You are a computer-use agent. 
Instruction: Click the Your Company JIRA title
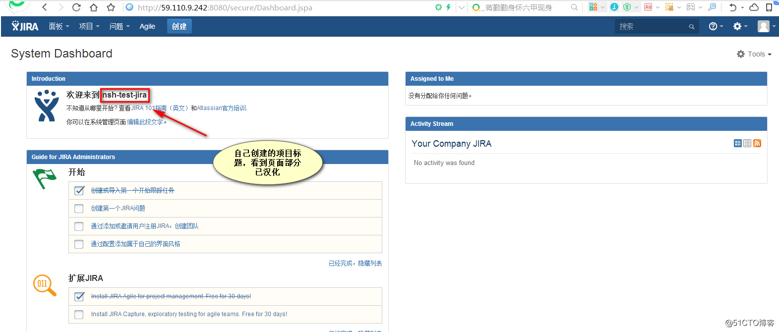(x=451, y=144)
